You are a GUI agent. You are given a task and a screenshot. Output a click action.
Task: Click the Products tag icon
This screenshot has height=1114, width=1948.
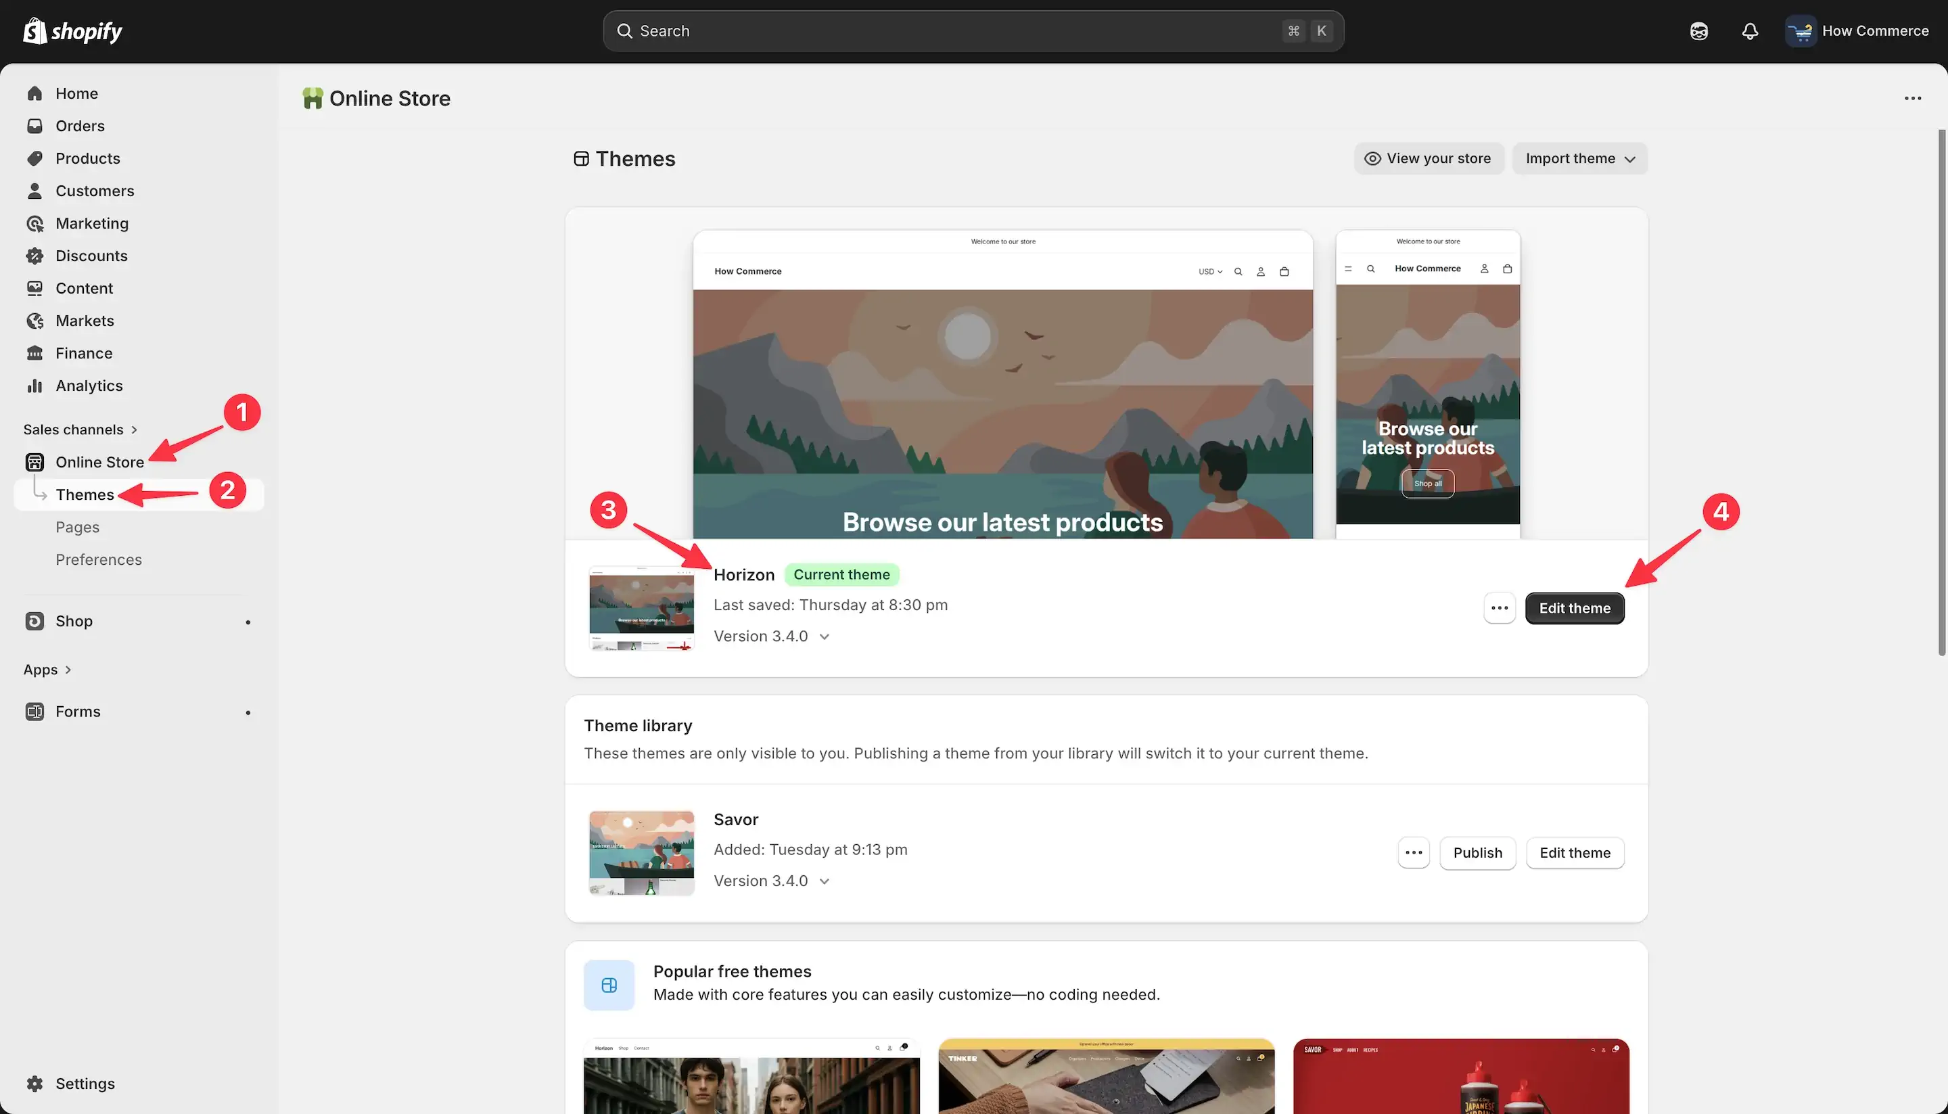(x=34, y=158)
